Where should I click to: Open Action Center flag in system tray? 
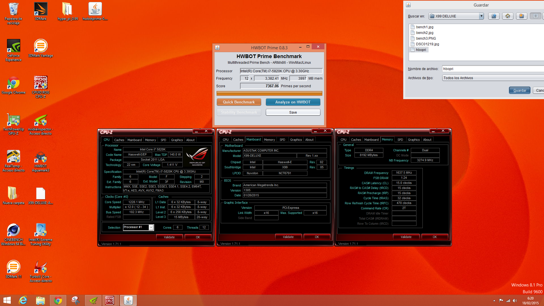coord(501,301)
